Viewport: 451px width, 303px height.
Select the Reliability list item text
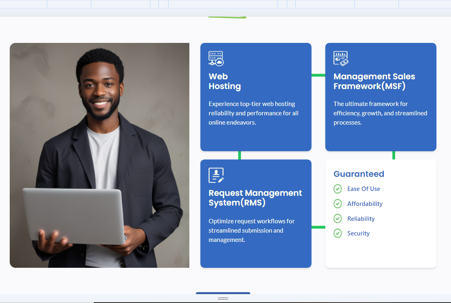click(361, 219)
